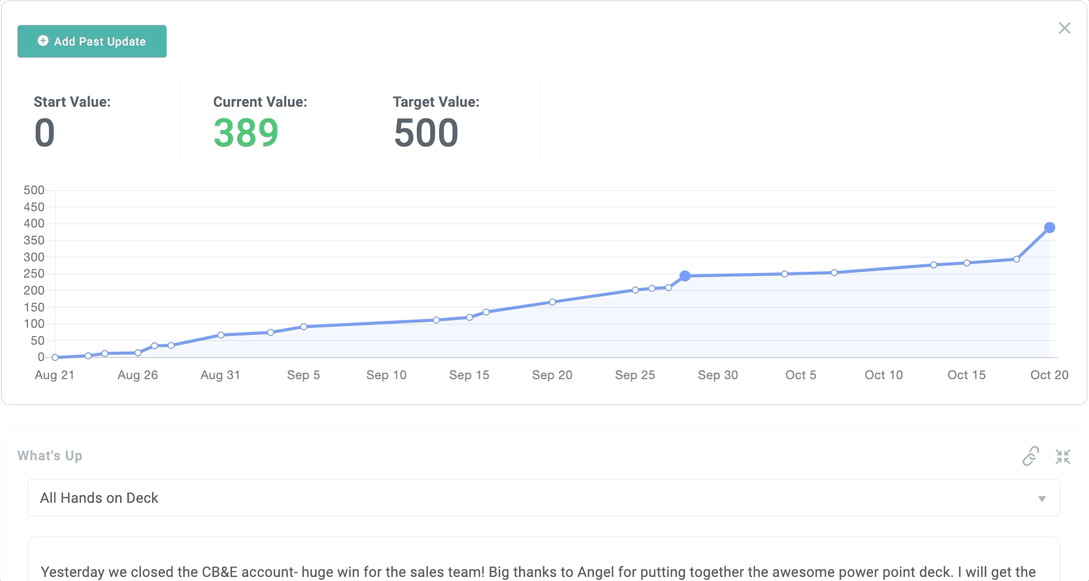Select the large Sep 28 data point

click(685, 276)
